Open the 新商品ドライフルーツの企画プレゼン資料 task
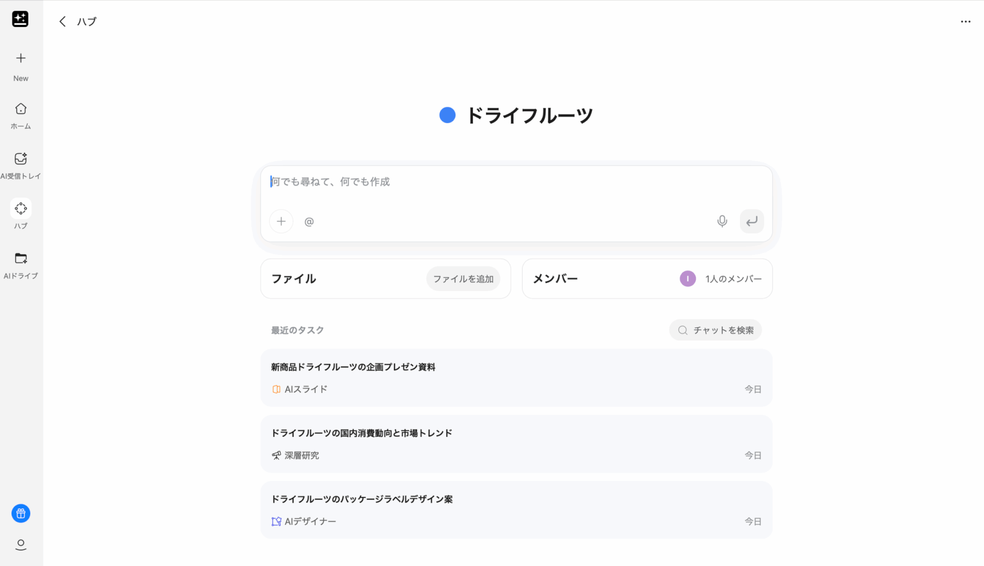 [x=516, y=378]
